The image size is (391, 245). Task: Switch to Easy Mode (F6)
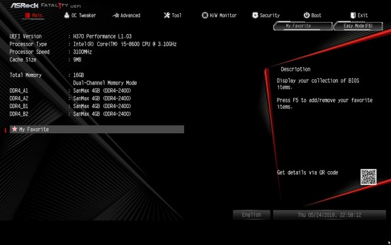click(358, 26)
